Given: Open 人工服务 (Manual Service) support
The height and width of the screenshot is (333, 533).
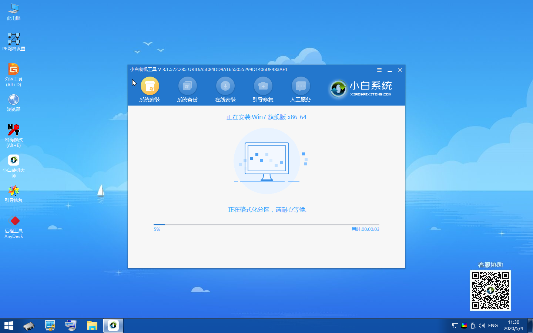Looking at the screenshot, I should pos(301,89).
